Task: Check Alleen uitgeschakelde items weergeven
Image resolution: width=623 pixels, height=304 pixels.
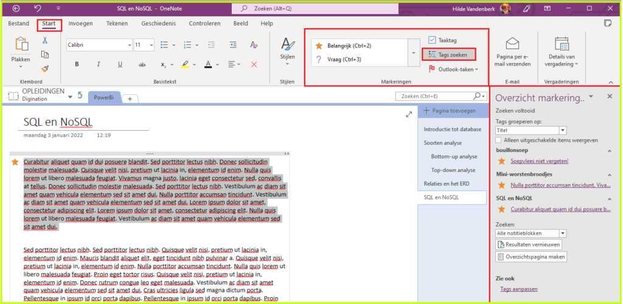Action: click(x=499, y=140)
